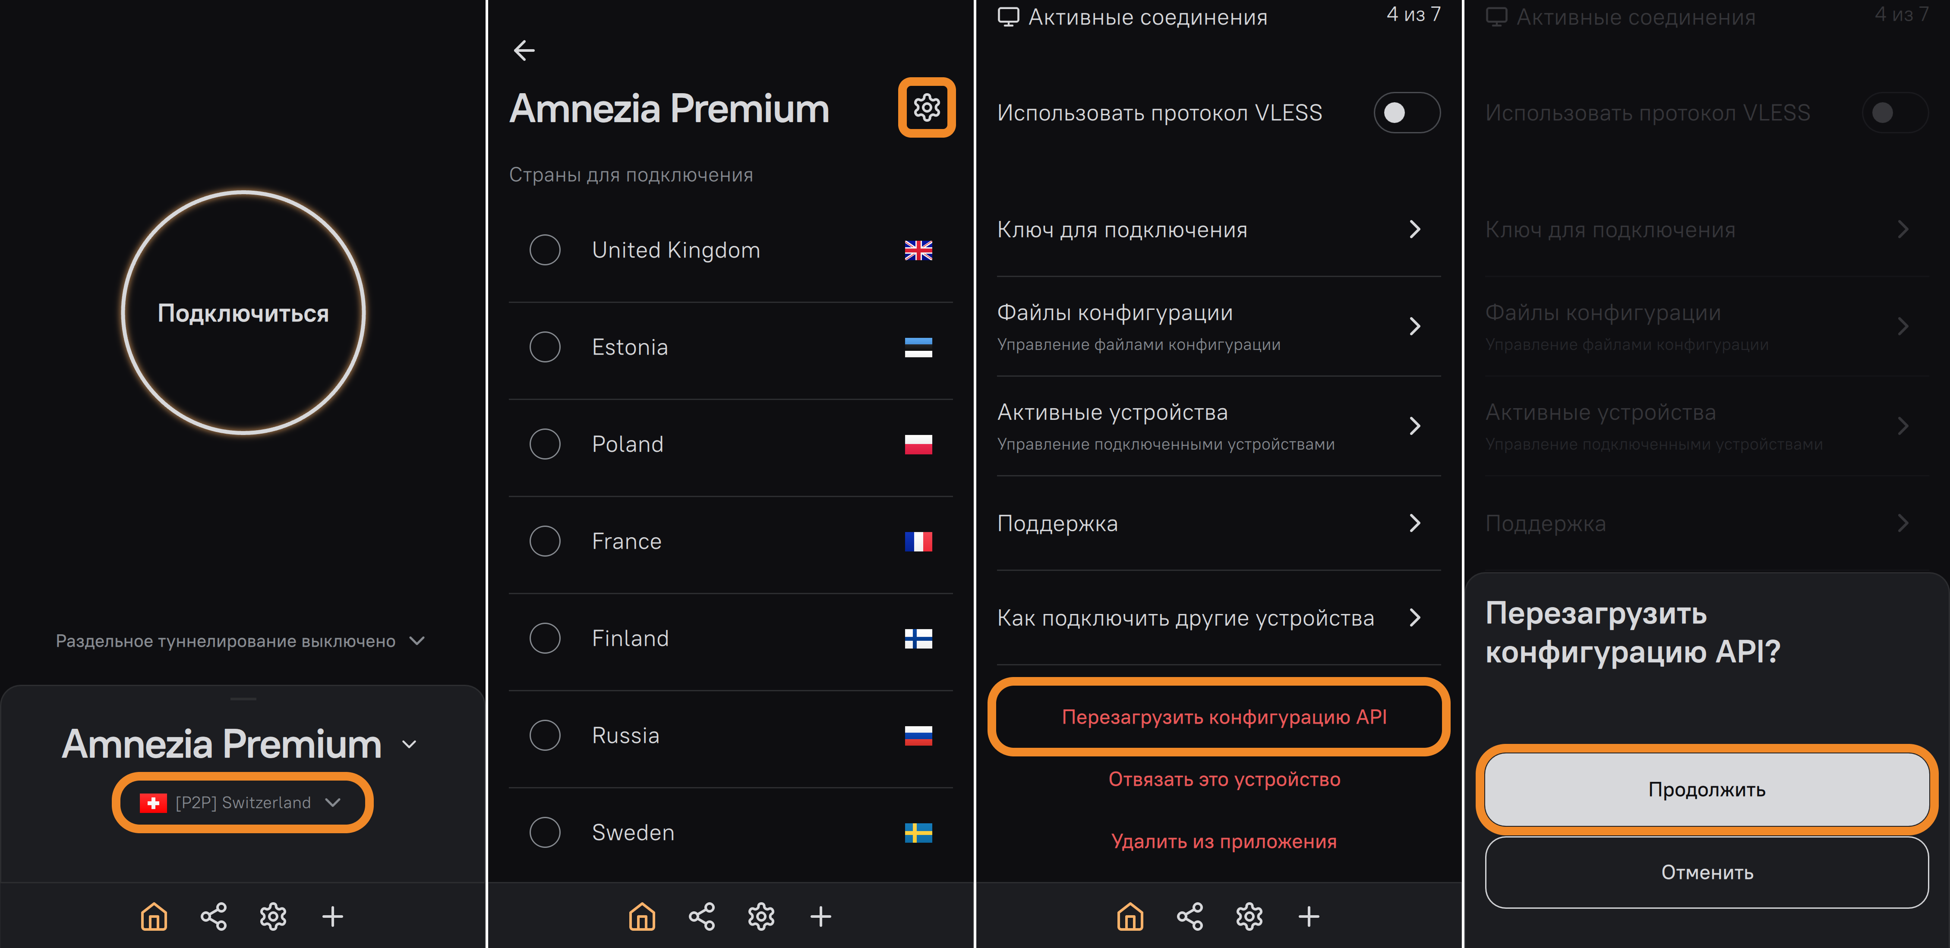1950x948 pixels.
Task: Click the Перезагрузить конфигурацию API link
Action: pos(1223,716)
